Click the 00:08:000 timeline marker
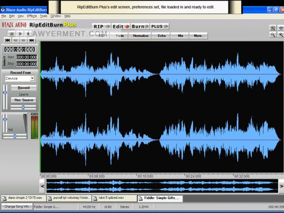 coord(97,176)
